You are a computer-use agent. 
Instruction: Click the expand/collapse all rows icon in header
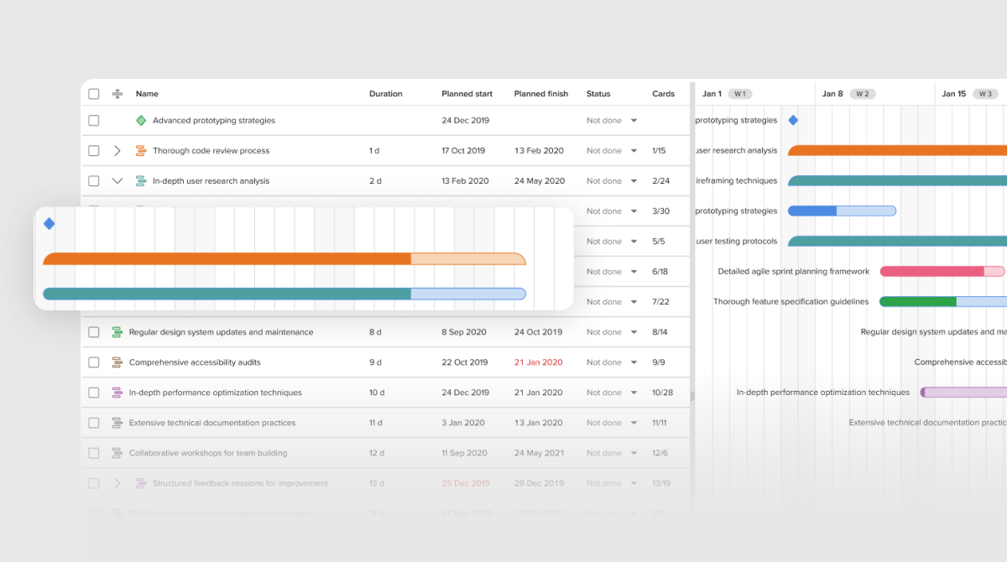pos(117,94)
